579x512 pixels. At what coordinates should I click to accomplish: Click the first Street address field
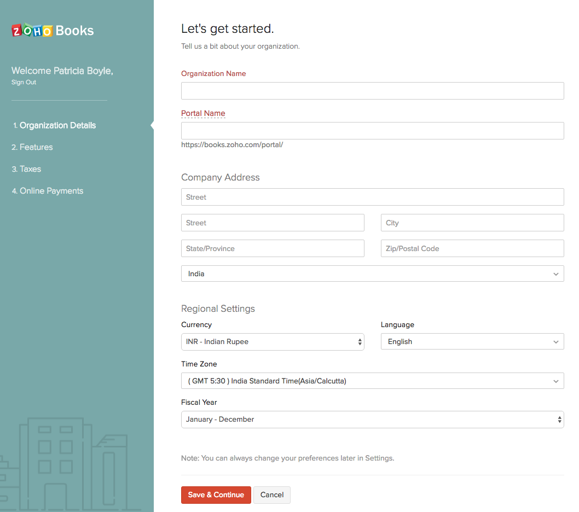click(372, 197)
